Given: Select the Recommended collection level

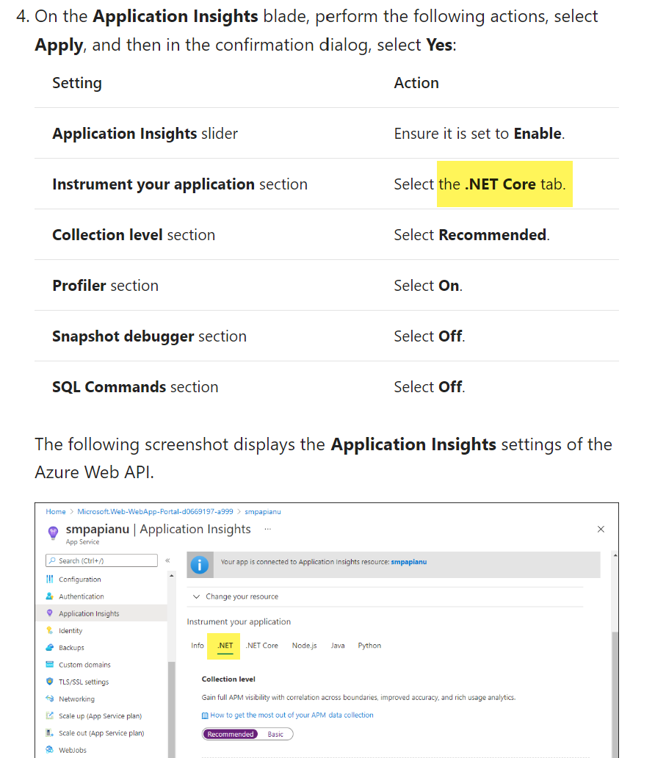Looking at the screenshot, I should [x=230, y=734].
